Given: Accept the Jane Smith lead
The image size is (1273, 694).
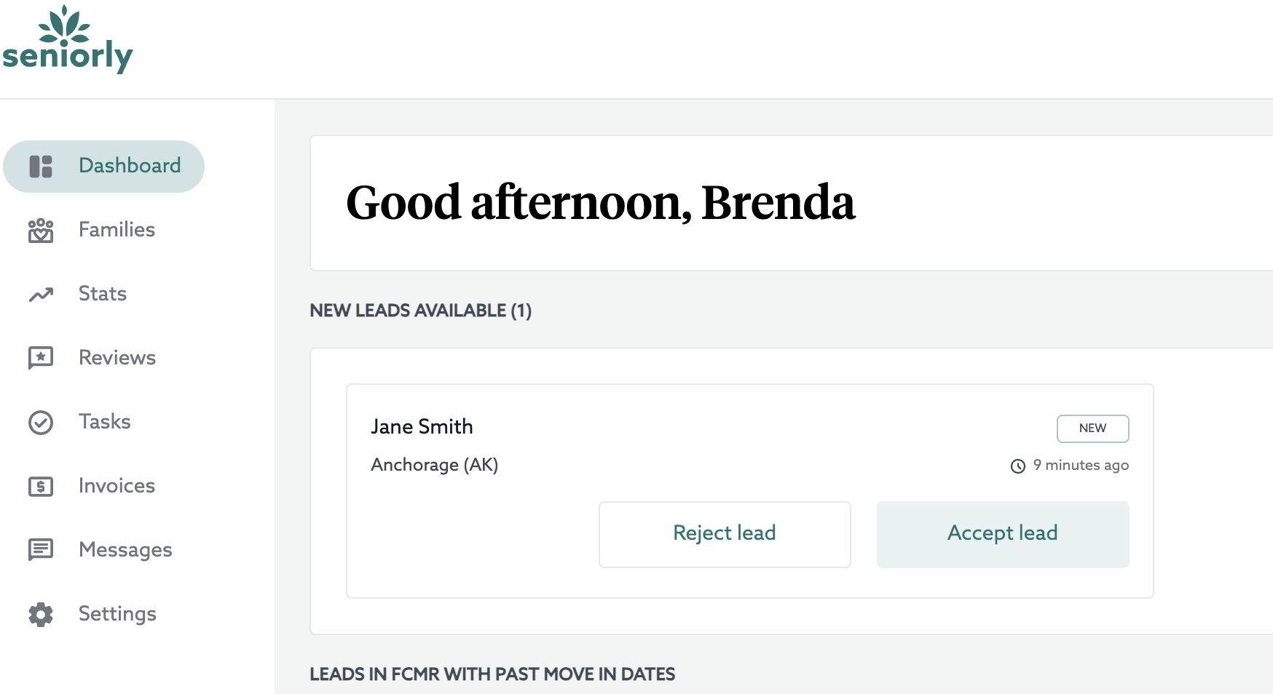Looking at the screenshot, I should point(1002,533).
